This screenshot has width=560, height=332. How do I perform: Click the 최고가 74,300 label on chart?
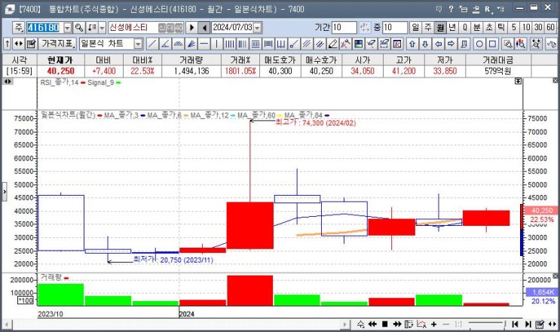(316, 123)
